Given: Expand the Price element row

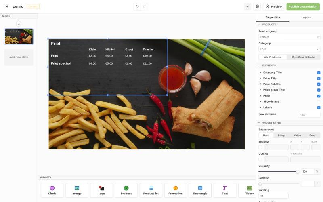Looking at the screenshot, I should tap(260, 96).
